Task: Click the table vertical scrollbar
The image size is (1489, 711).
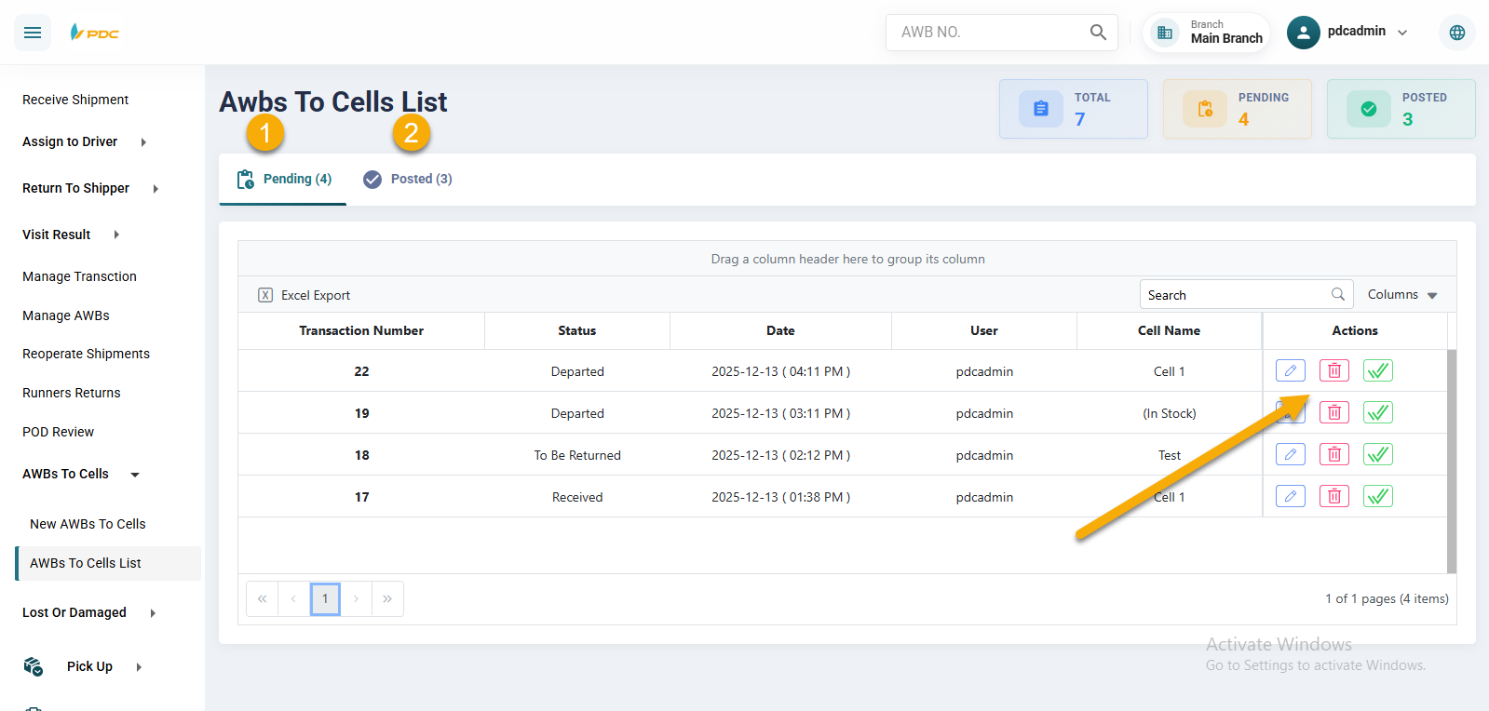Action: pos(1452,461)
